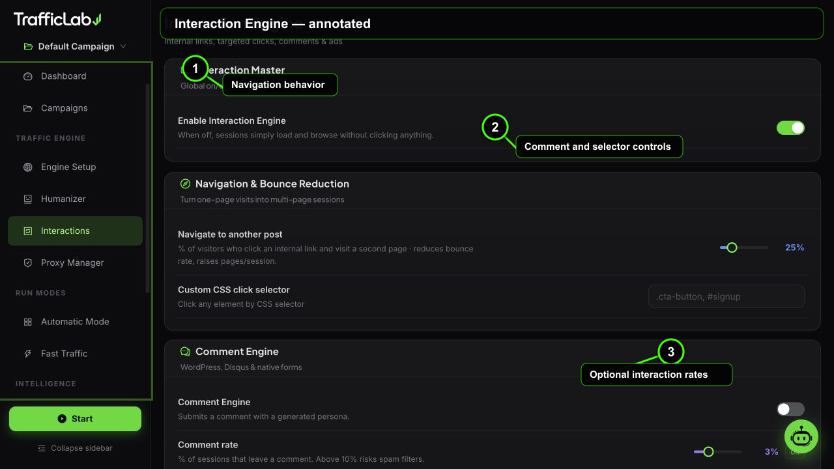This screenshot has height=469, width=834.
Task: Click the Comment rate slider handle
Action: pyautogui.click(x=708, y=451)
